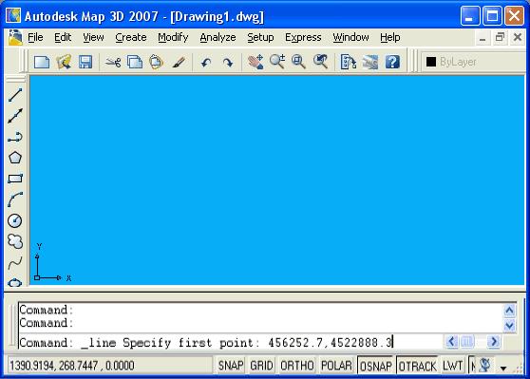Copy selection with the Copy icon
Viewport: 530px width, 379px height.
pos(135,62)
